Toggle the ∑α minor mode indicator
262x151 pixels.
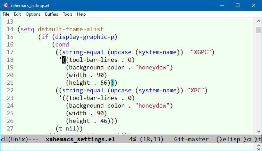tap(247, 139)
